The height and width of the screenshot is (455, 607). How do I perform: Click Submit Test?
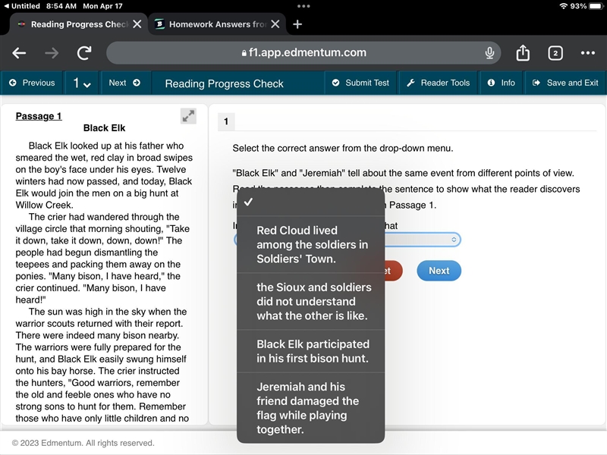pos(361,83)
